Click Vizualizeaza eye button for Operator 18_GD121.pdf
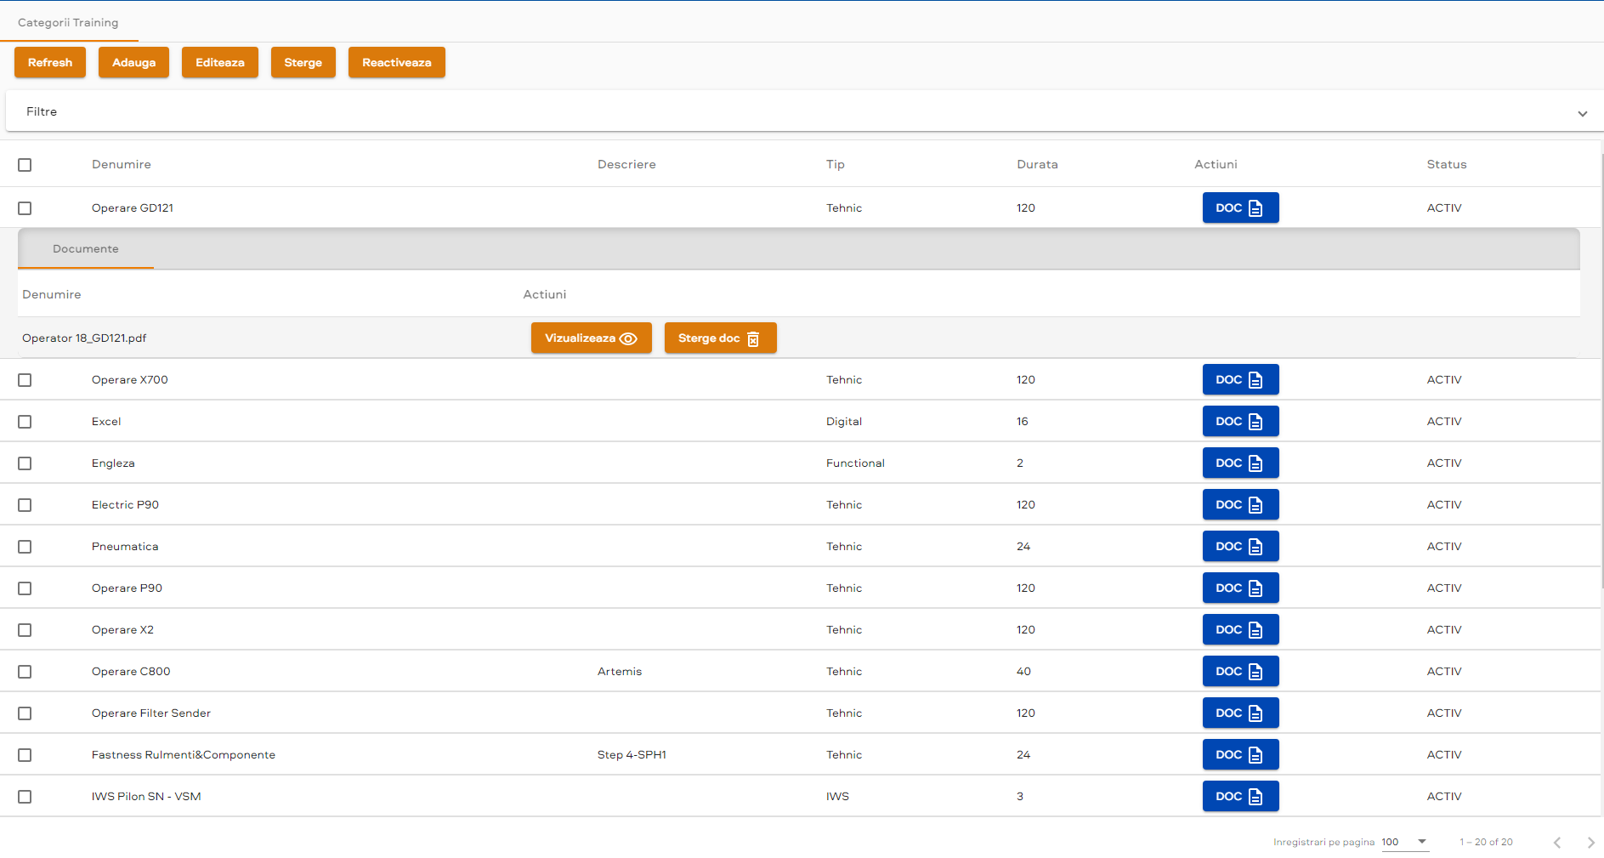This screenshot has height=858, width=1604. [591, 338]
